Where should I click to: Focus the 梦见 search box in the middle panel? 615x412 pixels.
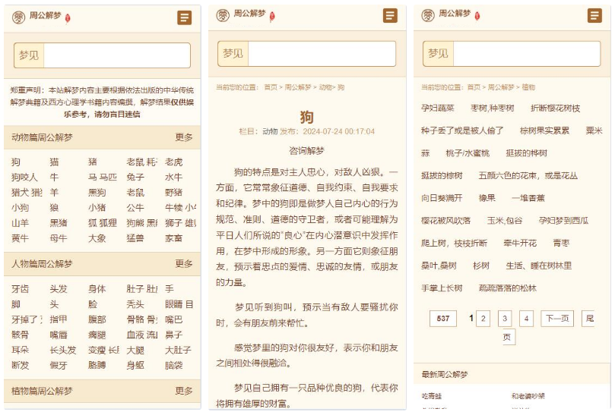point(322,54)
